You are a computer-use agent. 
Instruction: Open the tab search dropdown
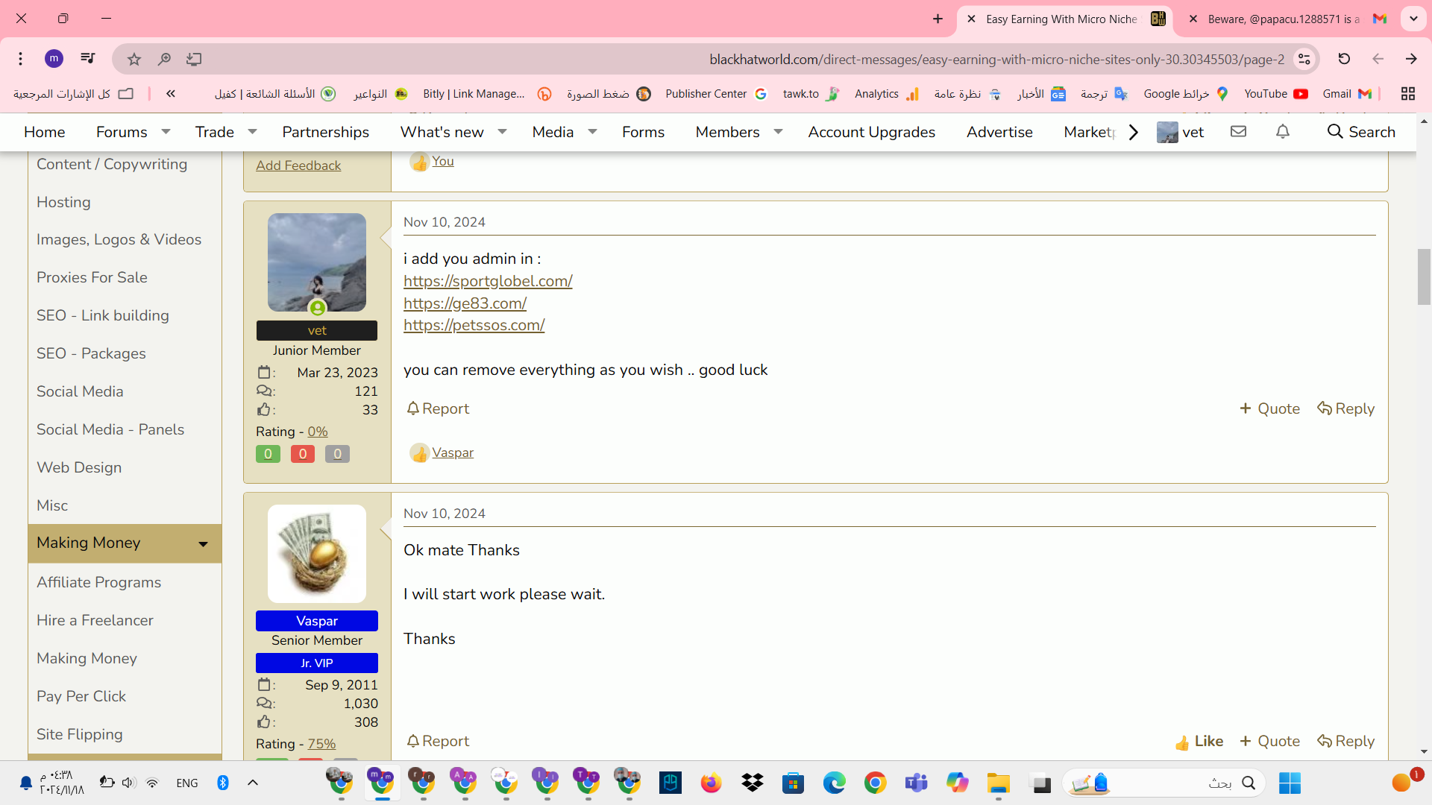pos(1413,19)
